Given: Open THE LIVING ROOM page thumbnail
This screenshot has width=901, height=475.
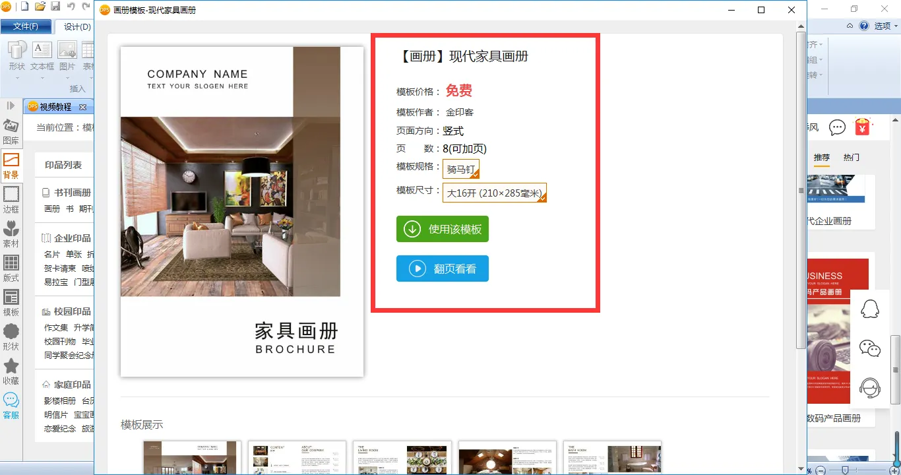Looking at the screenshot, I should coord(402,458).
